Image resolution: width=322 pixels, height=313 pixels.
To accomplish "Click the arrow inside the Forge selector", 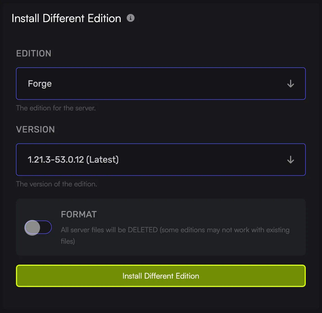I will pyautogui.click(x=290, y=84).
